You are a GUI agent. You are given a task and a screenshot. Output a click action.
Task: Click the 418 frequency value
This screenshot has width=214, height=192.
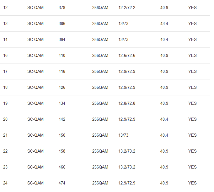pos(62,71)
